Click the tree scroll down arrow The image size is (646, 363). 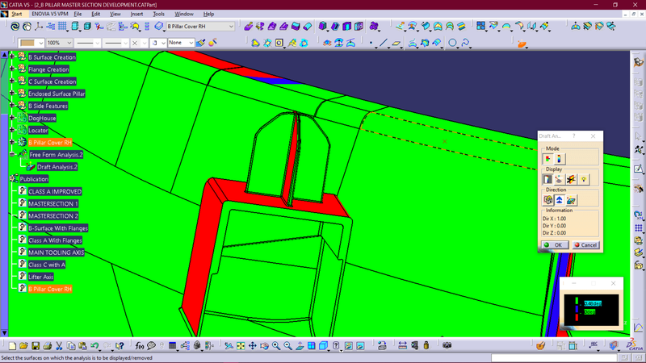(5, 332)
